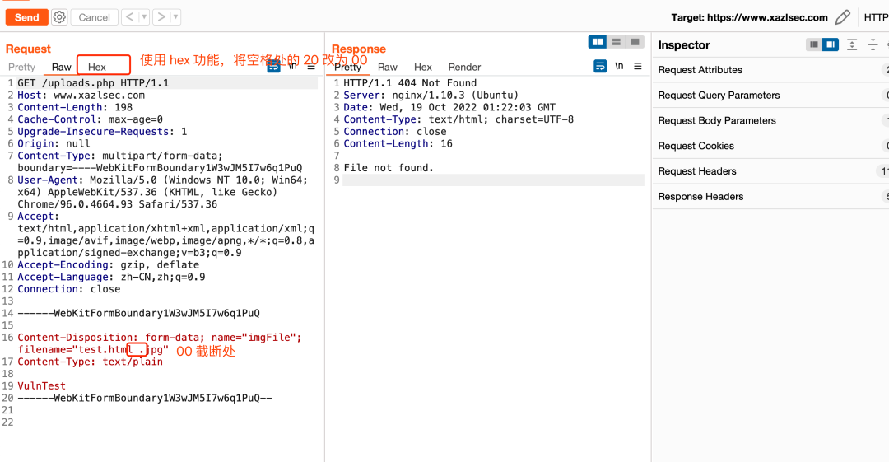Click the Server: nginx/1.10.3 (Ubuntu) header

[431, 96]
